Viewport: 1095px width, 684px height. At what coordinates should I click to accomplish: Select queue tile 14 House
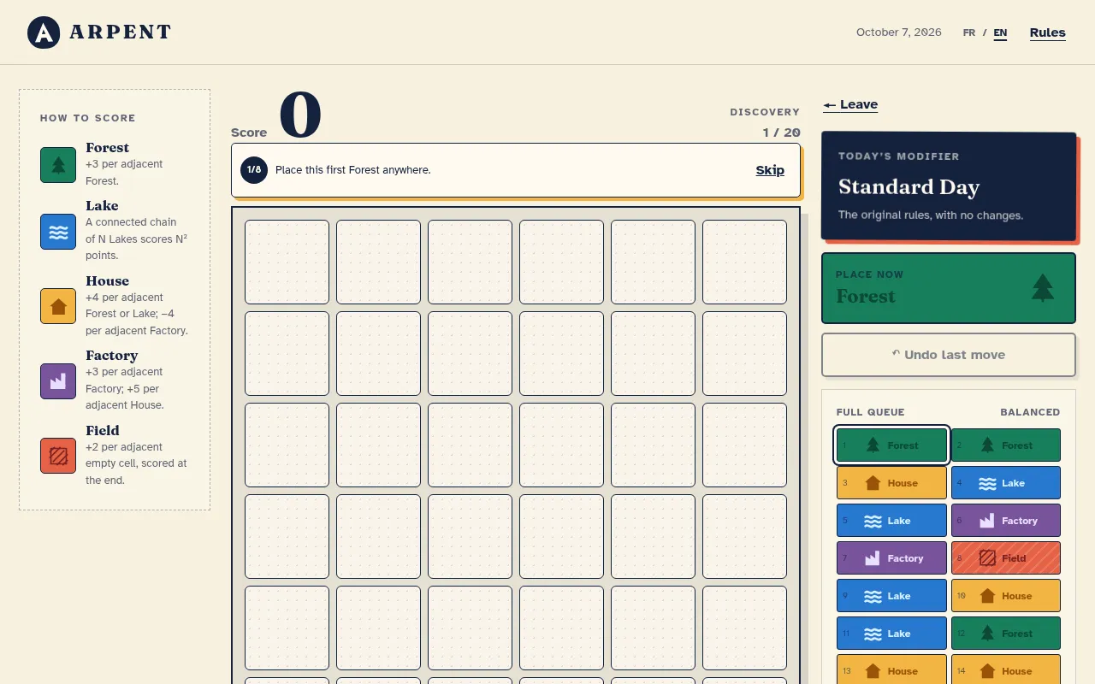tap(1006, 669)
